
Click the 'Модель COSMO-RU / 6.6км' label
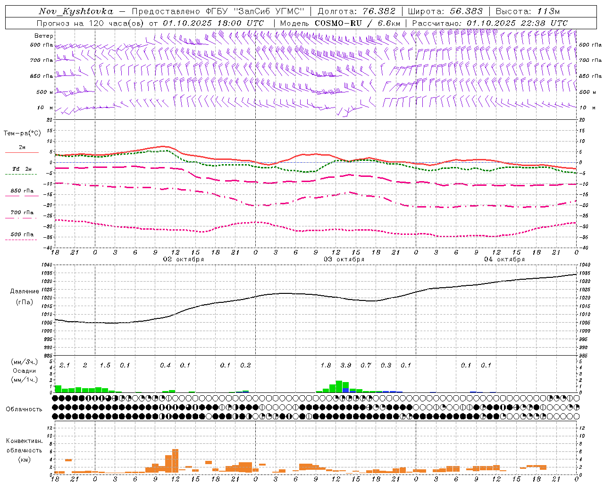tap(340, 23)
